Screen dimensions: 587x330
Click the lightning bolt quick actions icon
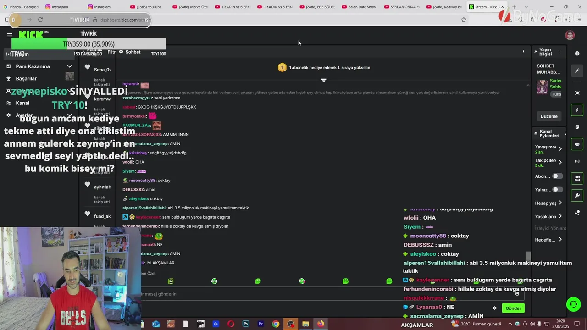577,110
